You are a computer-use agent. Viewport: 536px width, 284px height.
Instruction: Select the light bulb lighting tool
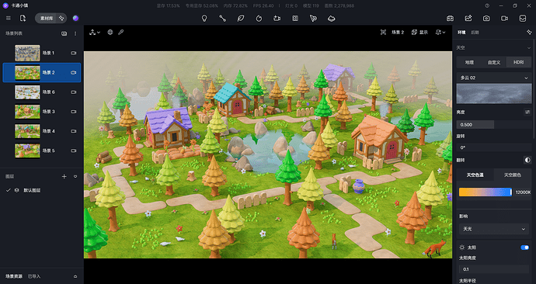(x=204, y=19)
